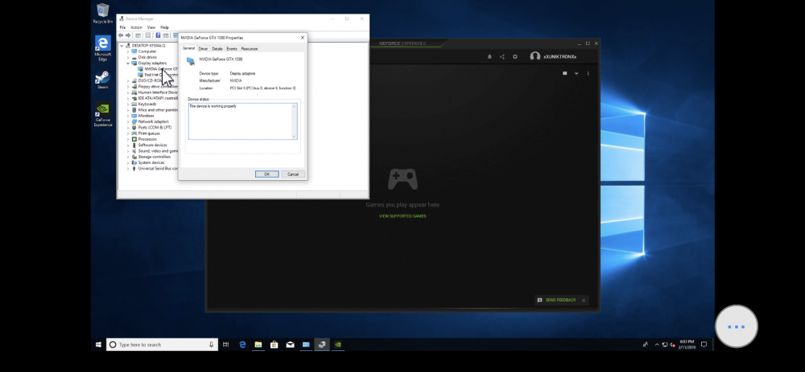The width and height of the screenshot is (805, 372).
Task: Click the Device Manager taskbar icon
Action: click(322, 345)
